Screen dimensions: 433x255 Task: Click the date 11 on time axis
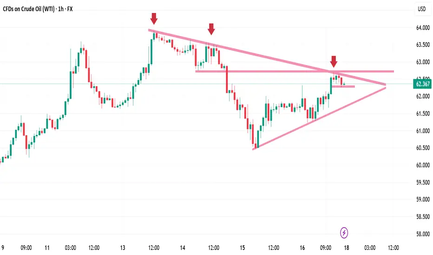[x=47, y=248]
